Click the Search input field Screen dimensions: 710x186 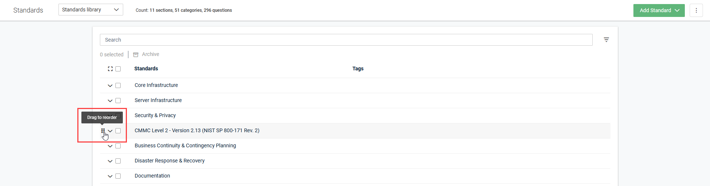point(346,40)
